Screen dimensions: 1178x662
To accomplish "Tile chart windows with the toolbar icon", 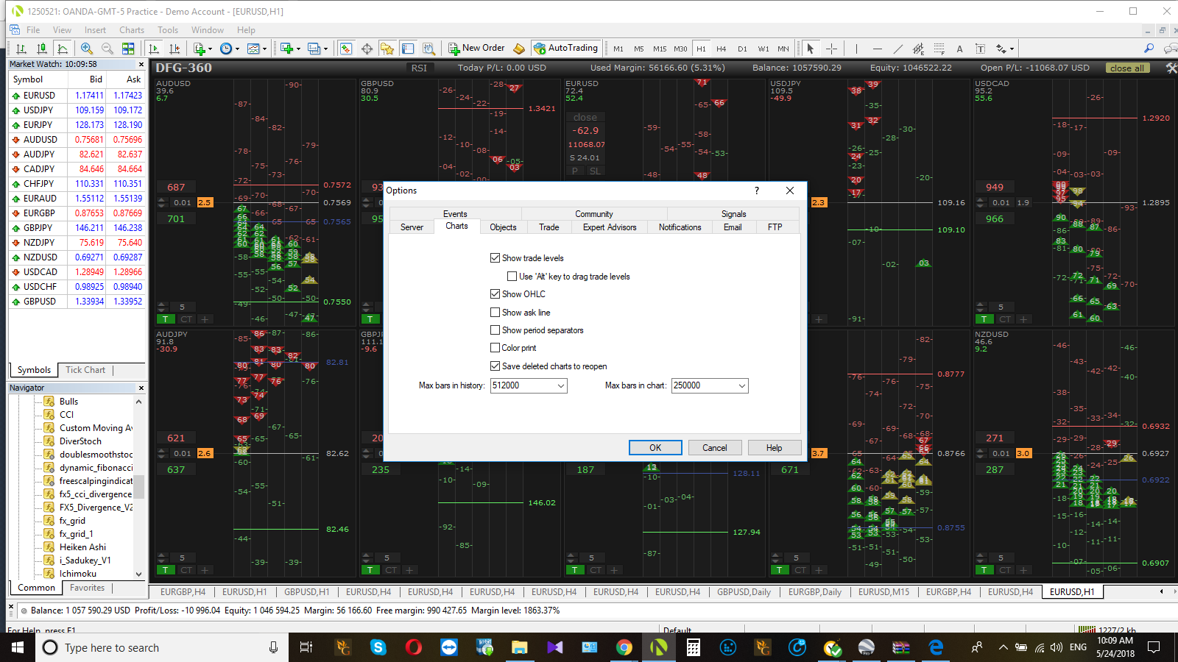I will (128, 49).
